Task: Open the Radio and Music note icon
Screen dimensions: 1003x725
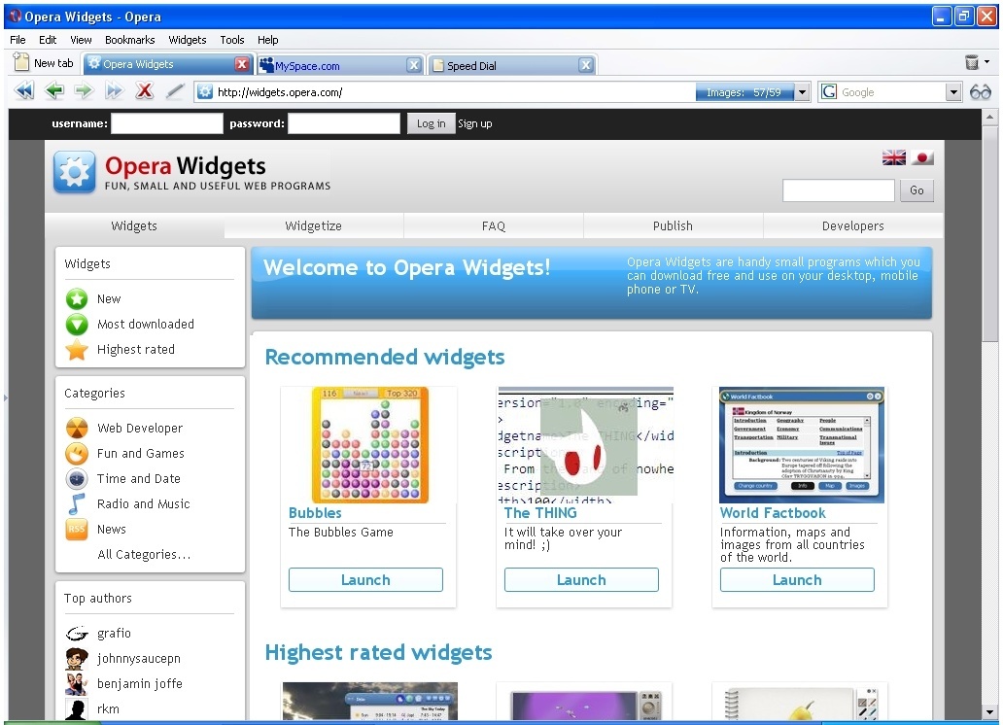Action: pyautogui.click(x=76, y=503)
